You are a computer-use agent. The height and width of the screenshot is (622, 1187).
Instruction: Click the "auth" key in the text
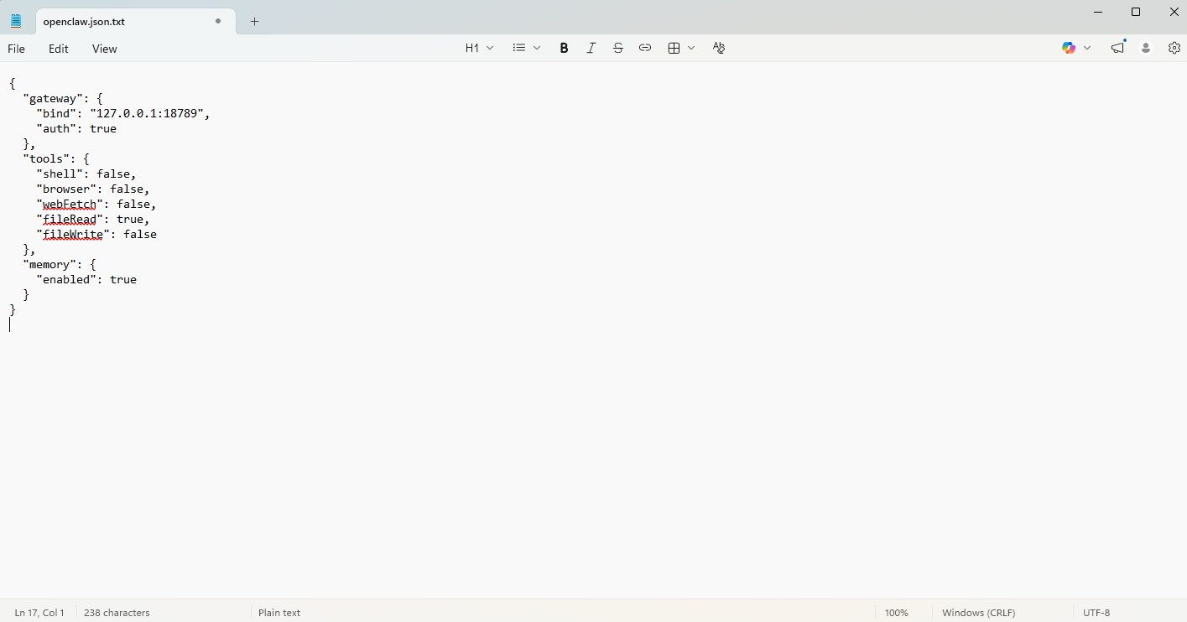click(56, 128)
